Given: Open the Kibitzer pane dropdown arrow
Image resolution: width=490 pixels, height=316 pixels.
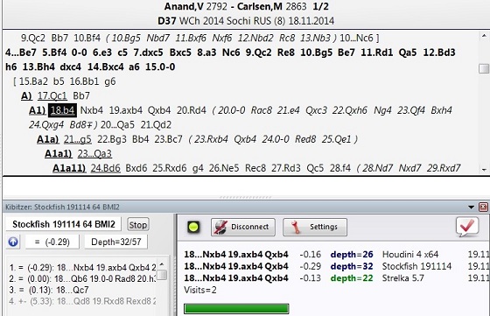Looking at the screenshot, I should 472,207.
